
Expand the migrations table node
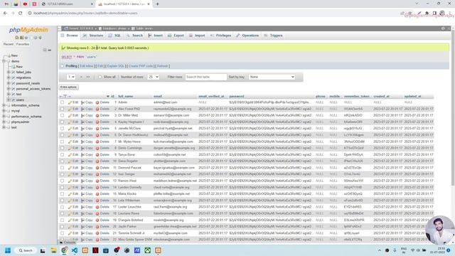9,78
